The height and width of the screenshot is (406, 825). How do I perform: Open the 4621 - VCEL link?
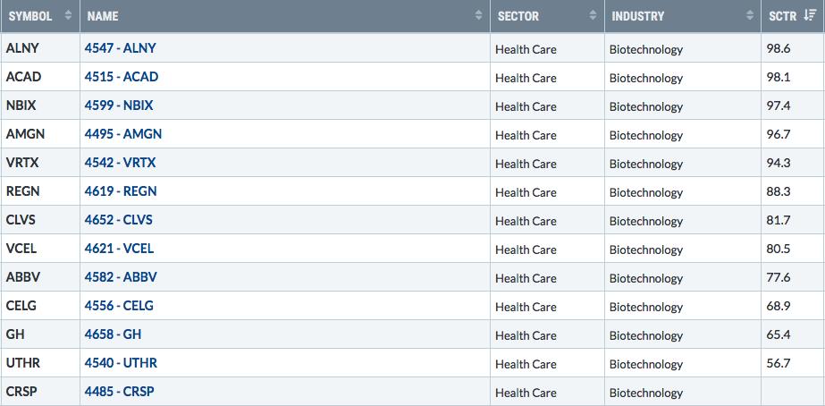tap(119, 248)
